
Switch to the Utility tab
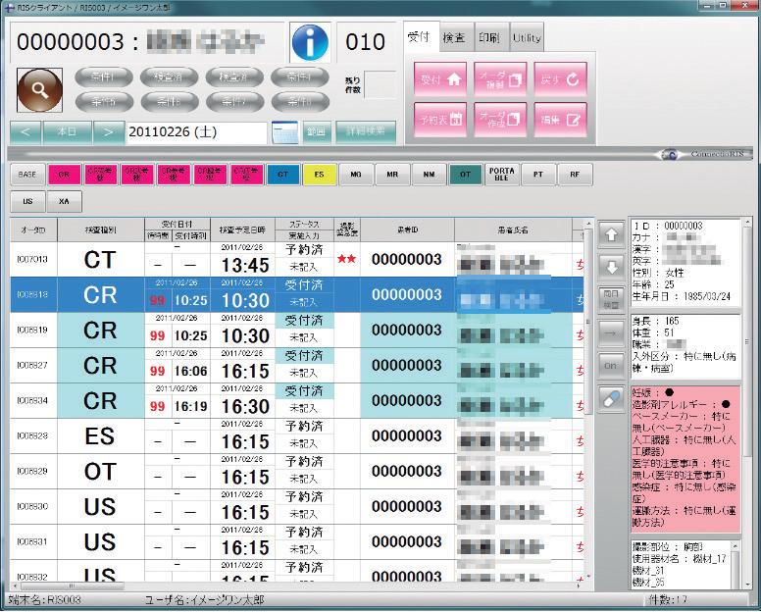(x=526, y=37)
